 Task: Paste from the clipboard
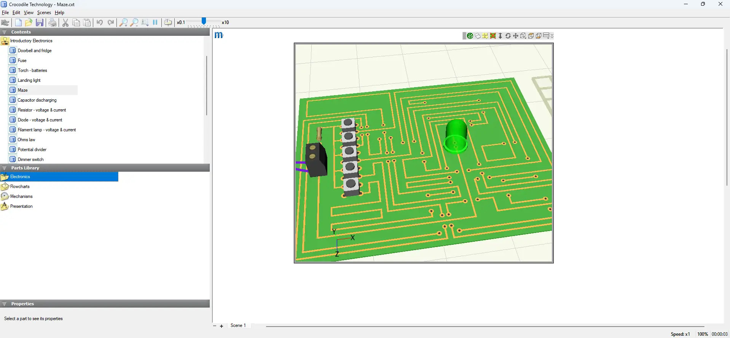(87, 22)
